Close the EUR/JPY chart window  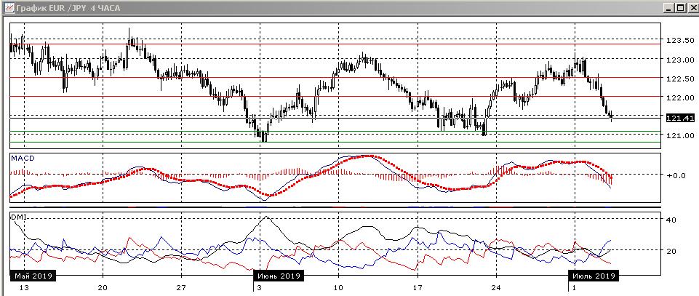(691, 7)
